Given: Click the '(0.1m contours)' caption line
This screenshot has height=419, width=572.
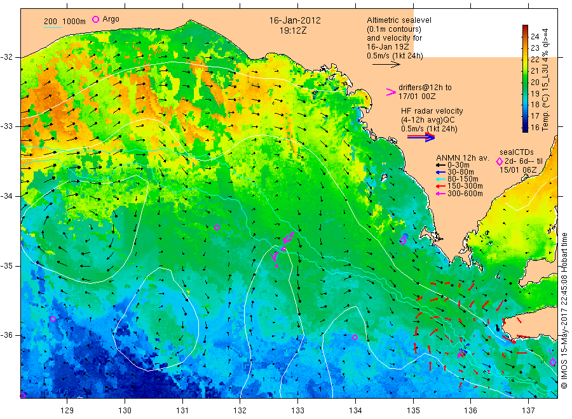Looking at the screenshot, I should pyautogui.click(x=394, y=29).
